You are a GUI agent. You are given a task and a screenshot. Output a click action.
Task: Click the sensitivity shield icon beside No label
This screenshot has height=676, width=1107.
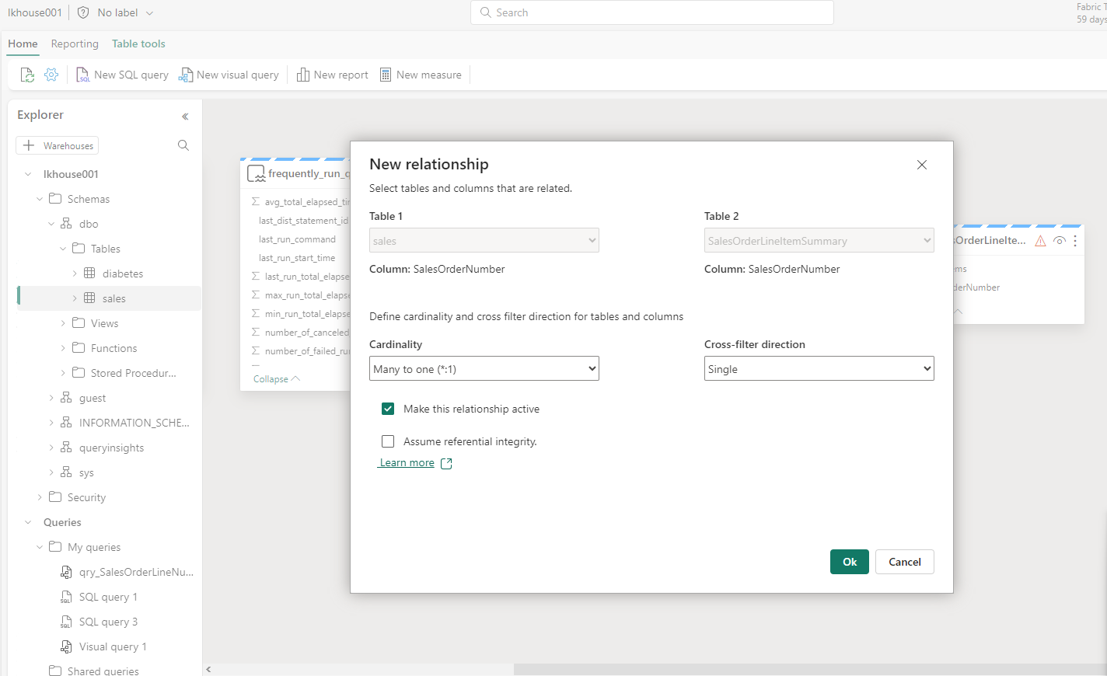pos(83,12)
